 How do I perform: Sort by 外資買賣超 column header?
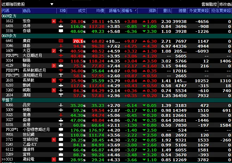click(x=199, y=11)
